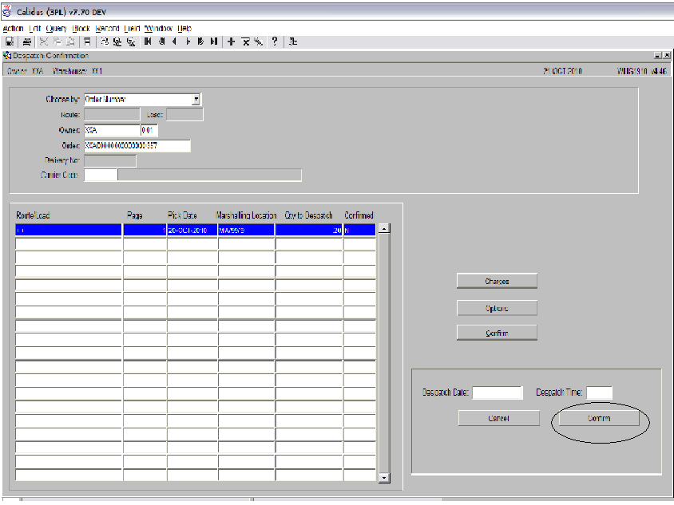The width and height of the screenshot is (674, 505).
Task: Click the Execute Query toolbar icon
Action: pyautogui.click(x=117, y=41)
